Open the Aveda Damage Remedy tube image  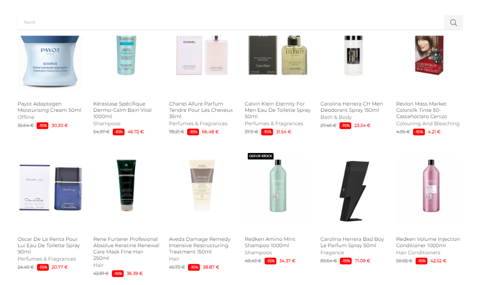pos(202,186)
